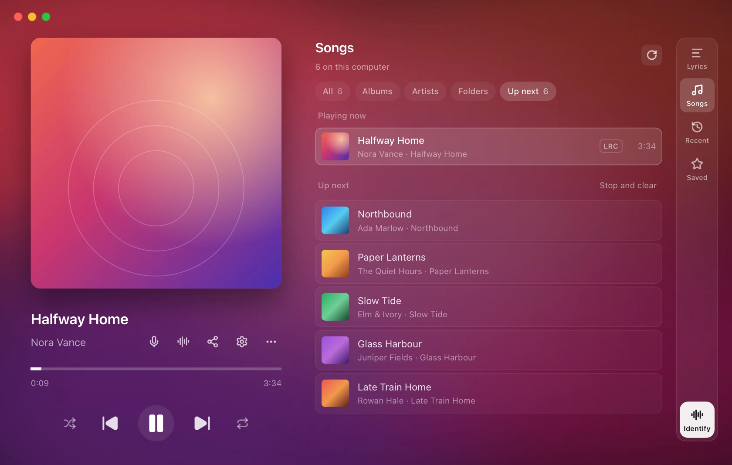Viewport: 732px width, 465px height.
Task: Click the 3:34 duration in Halfway Home row
Action: [x=647, y=146]
